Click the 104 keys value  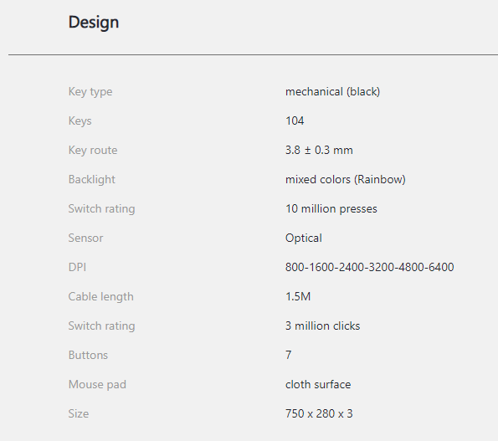pyautogui.click(x=295, y=121)
